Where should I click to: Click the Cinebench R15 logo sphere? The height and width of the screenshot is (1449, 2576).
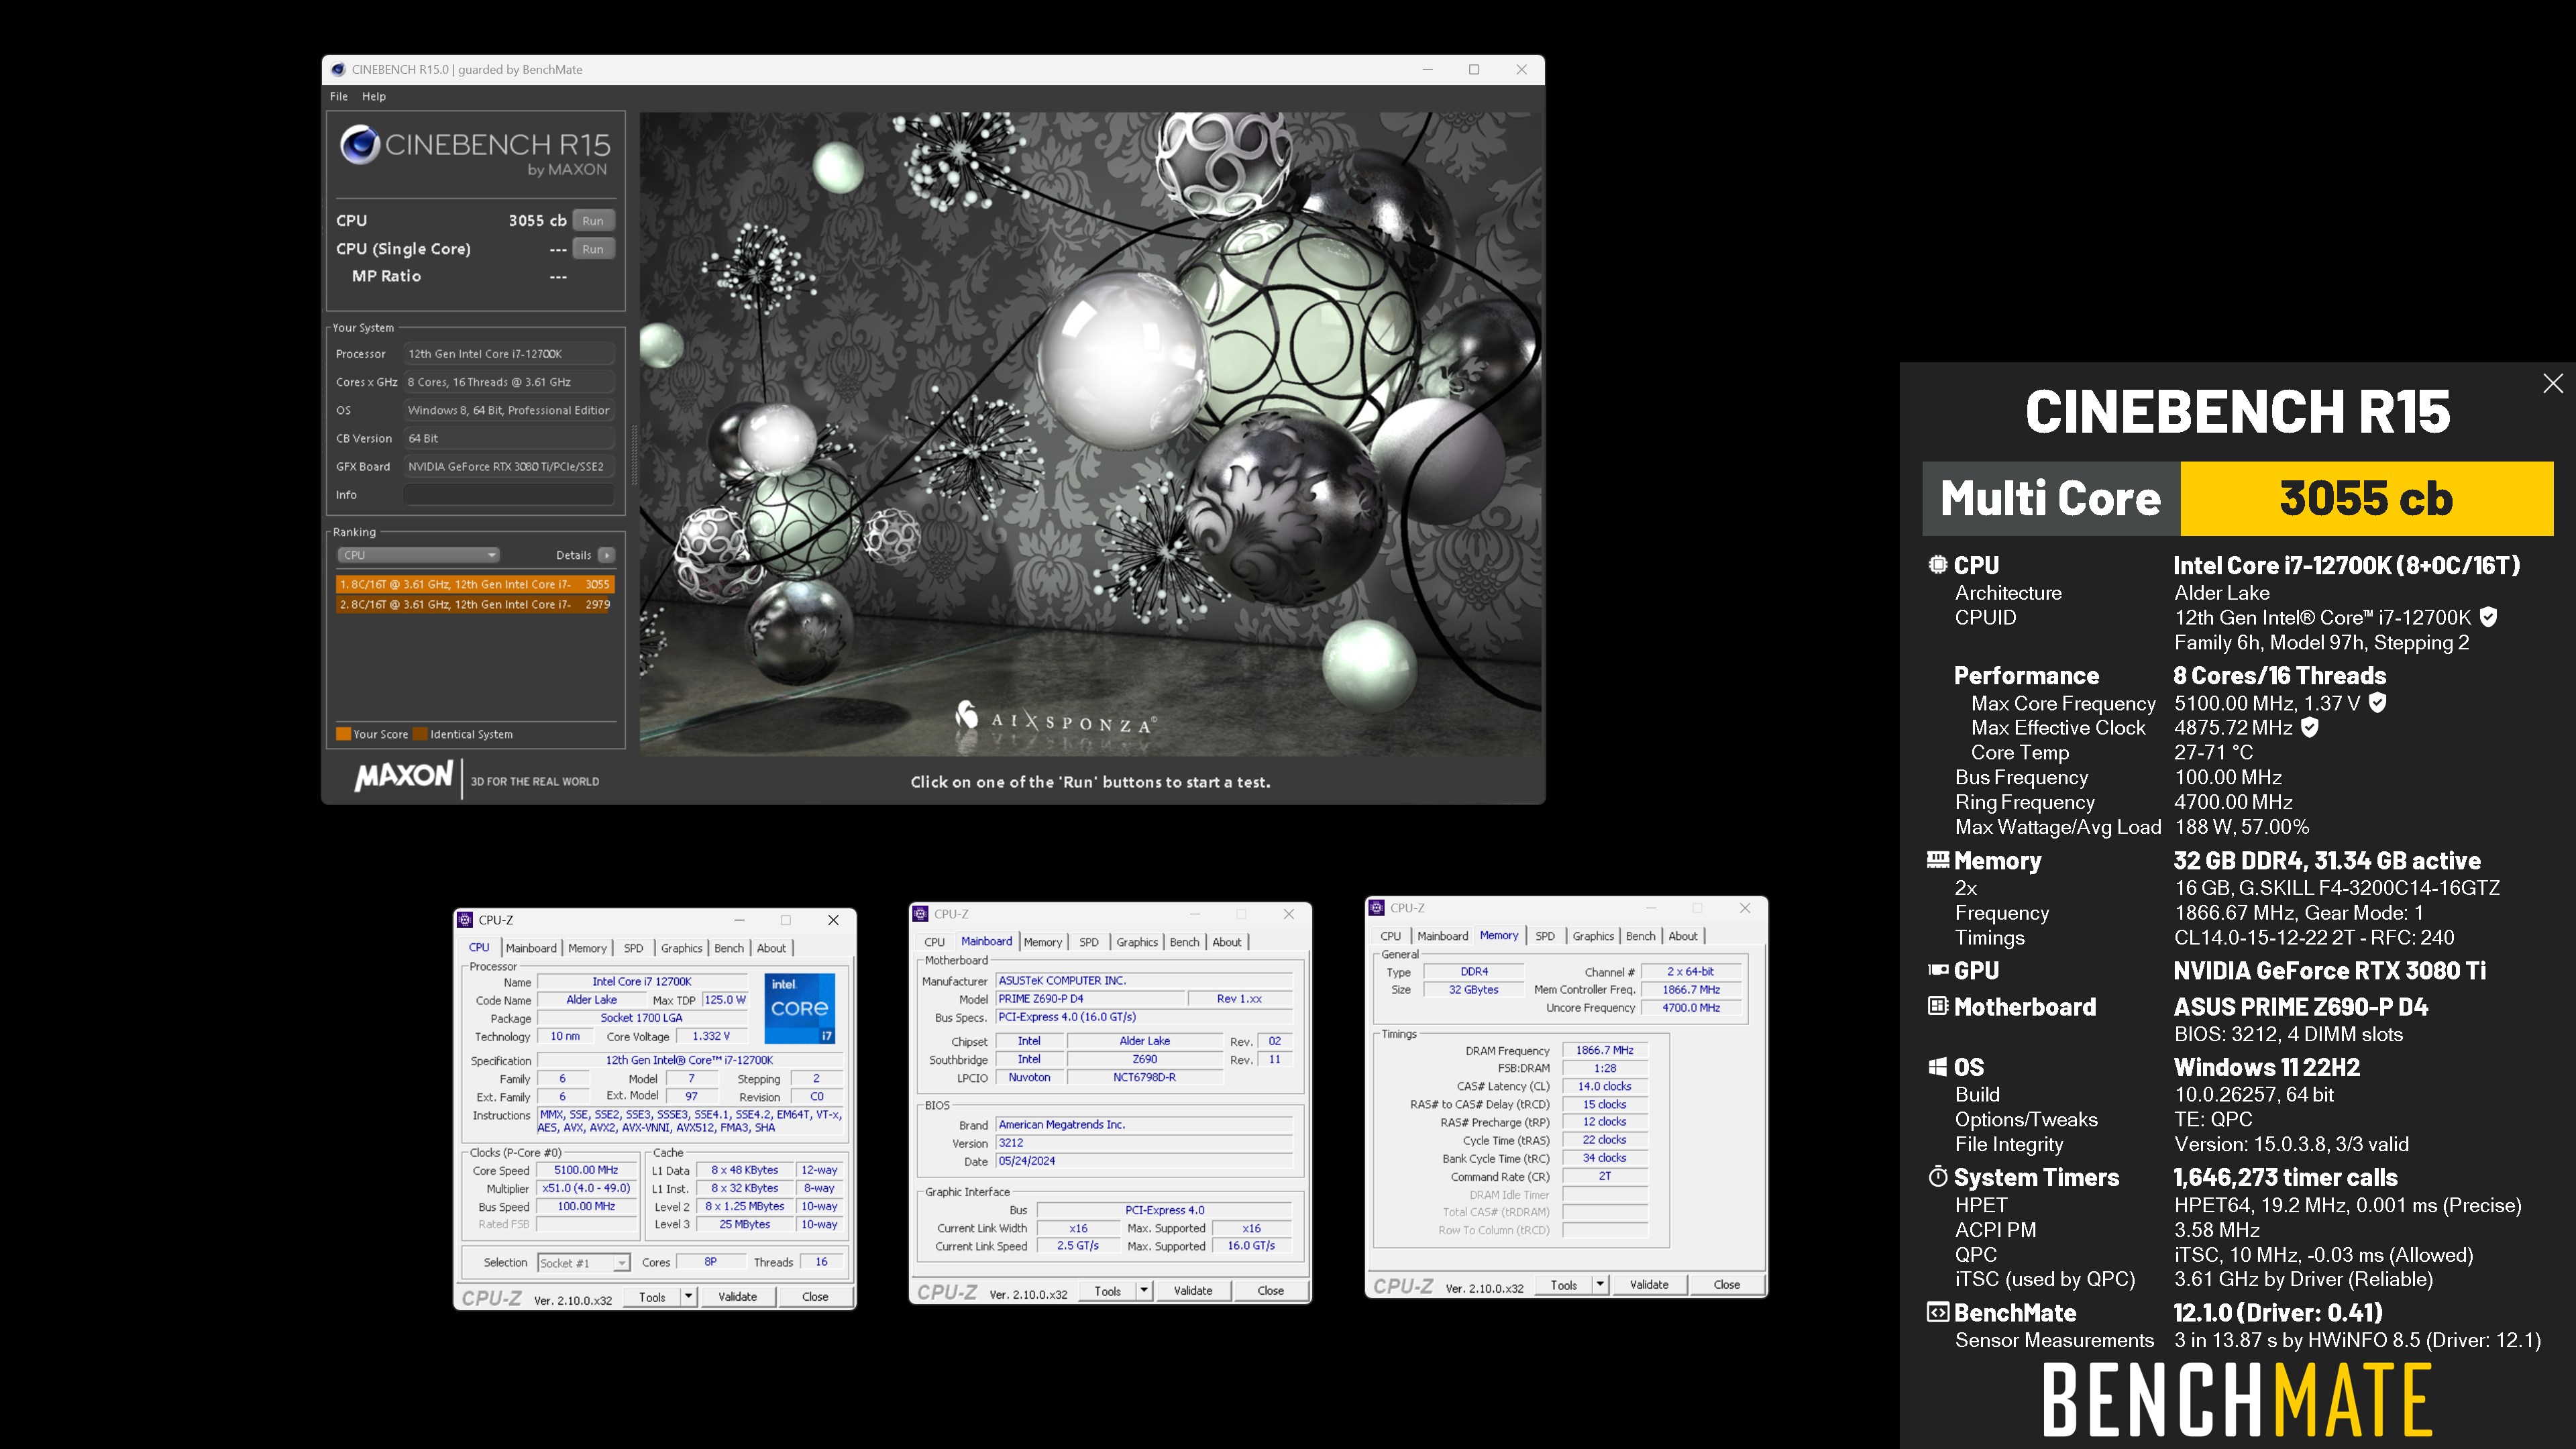pos(359,145)
